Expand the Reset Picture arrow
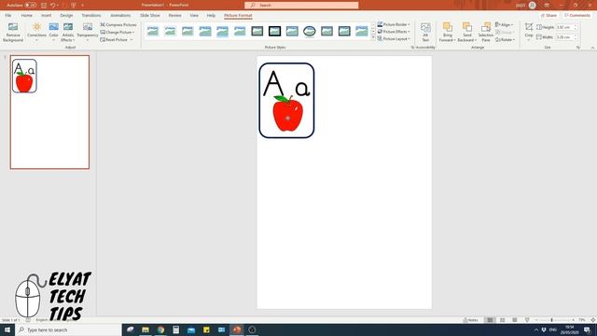597x336 pixels. pos(132,39)
